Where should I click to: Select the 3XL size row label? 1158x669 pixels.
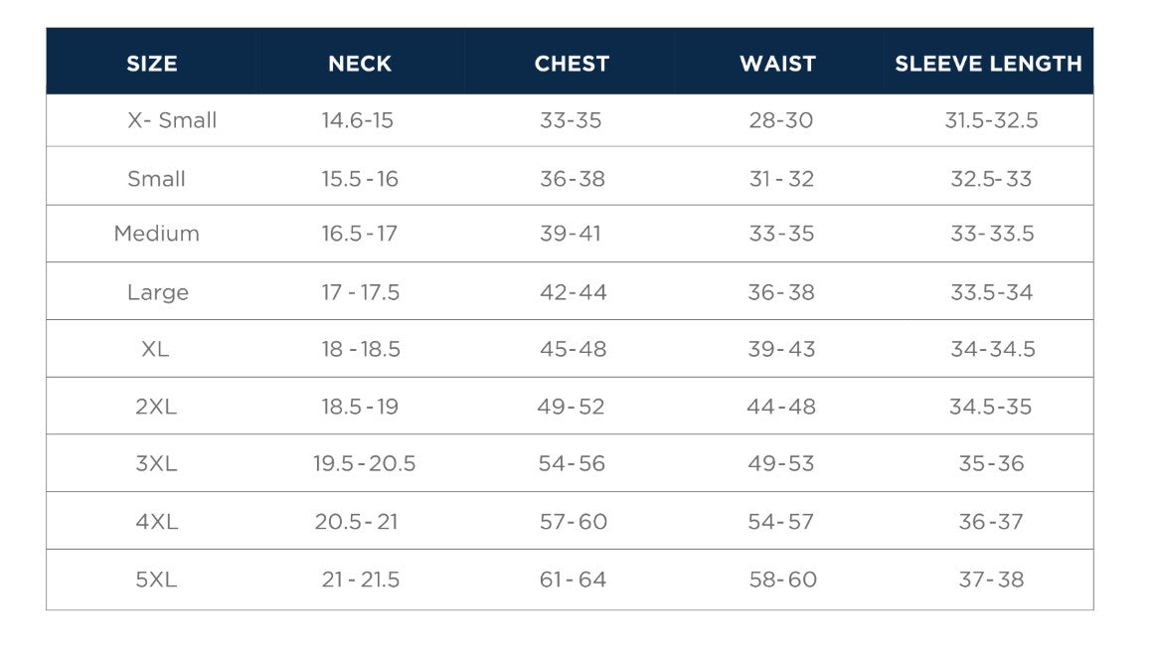pyautogui.click(x=156, y=463)
